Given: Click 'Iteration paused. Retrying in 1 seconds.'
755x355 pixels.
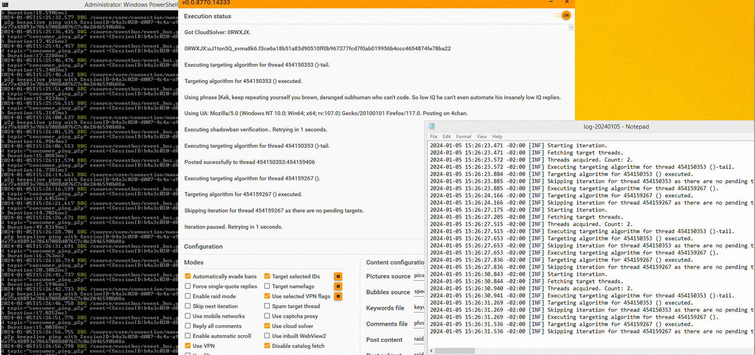Looking at the screenshot, I should pyautogui.click(x=233, y=227).
